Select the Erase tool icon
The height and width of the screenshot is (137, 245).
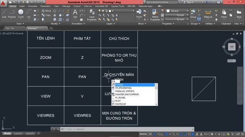(67, 11)
